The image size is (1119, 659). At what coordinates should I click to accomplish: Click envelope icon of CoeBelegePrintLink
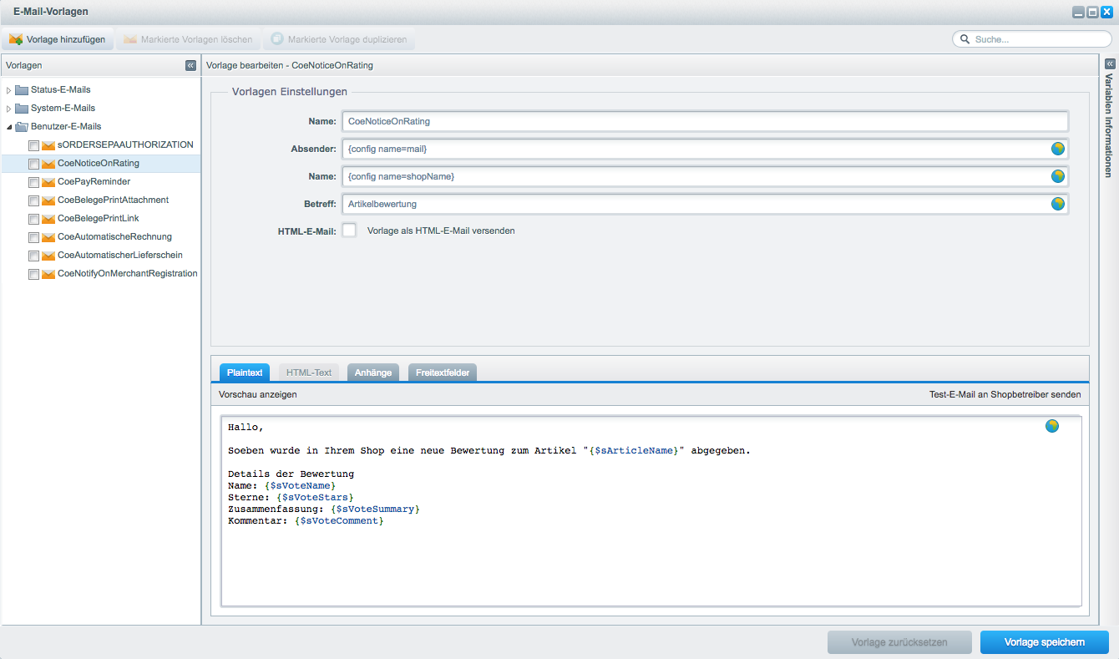[x=48, y=219]
